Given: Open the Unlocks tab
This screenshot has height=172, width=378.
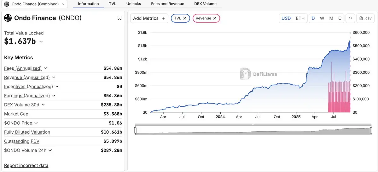Looking at the screenshot, I should 134,4.
